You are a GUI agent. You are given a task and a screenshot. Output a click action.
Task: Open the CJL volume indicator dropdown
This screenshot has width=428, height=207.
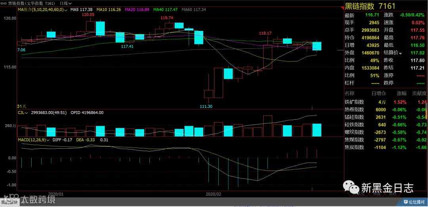pyautogui.click(x=23, y=112)
